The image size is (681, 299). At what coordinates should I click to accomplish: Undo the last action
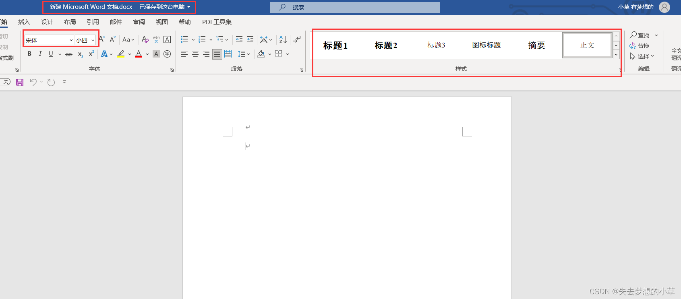(x=33, y=82)
